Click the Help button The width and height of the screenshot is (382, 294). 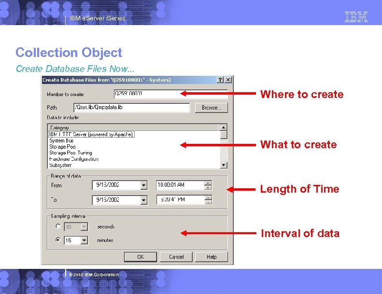click(212, 257)
